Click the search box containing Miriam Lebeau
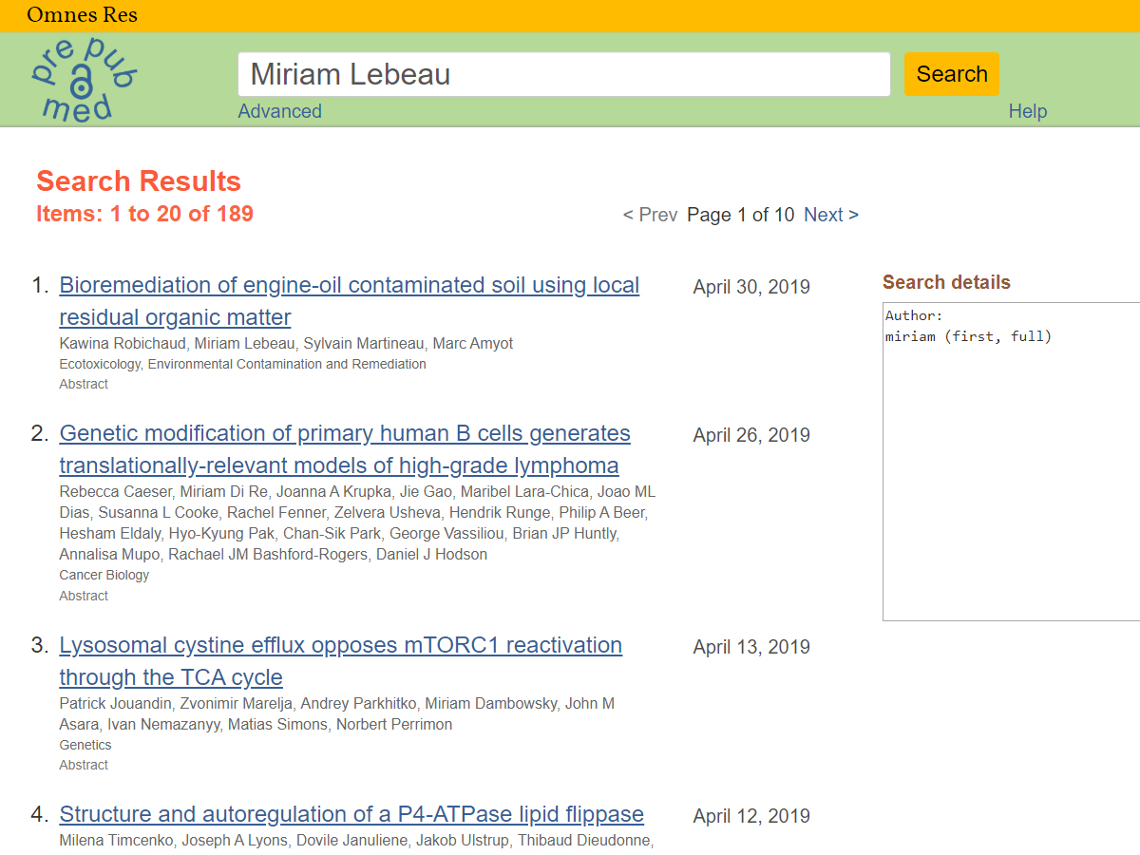 pyautogui.click(x=563, y=74)
